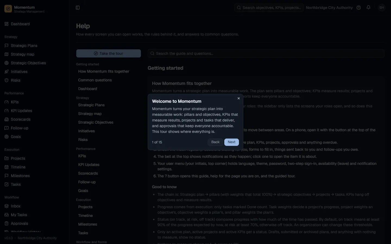The image size is (391, 244).
Task: Click the Momentum logo icon
Action: [x=8, y=9]
